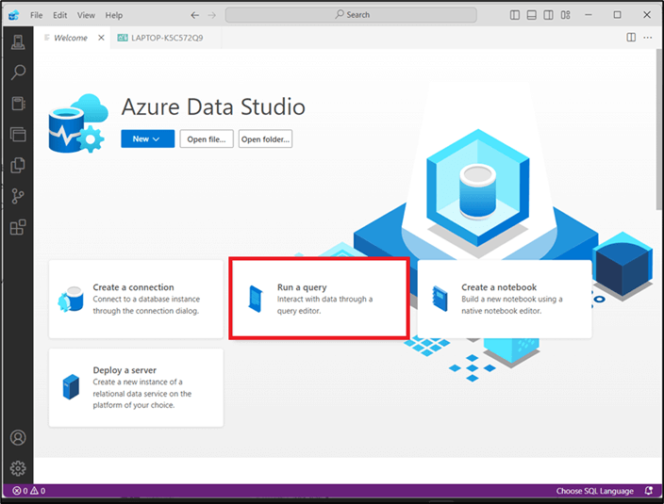
Task: Open the View menu
Action: point(86,15)
